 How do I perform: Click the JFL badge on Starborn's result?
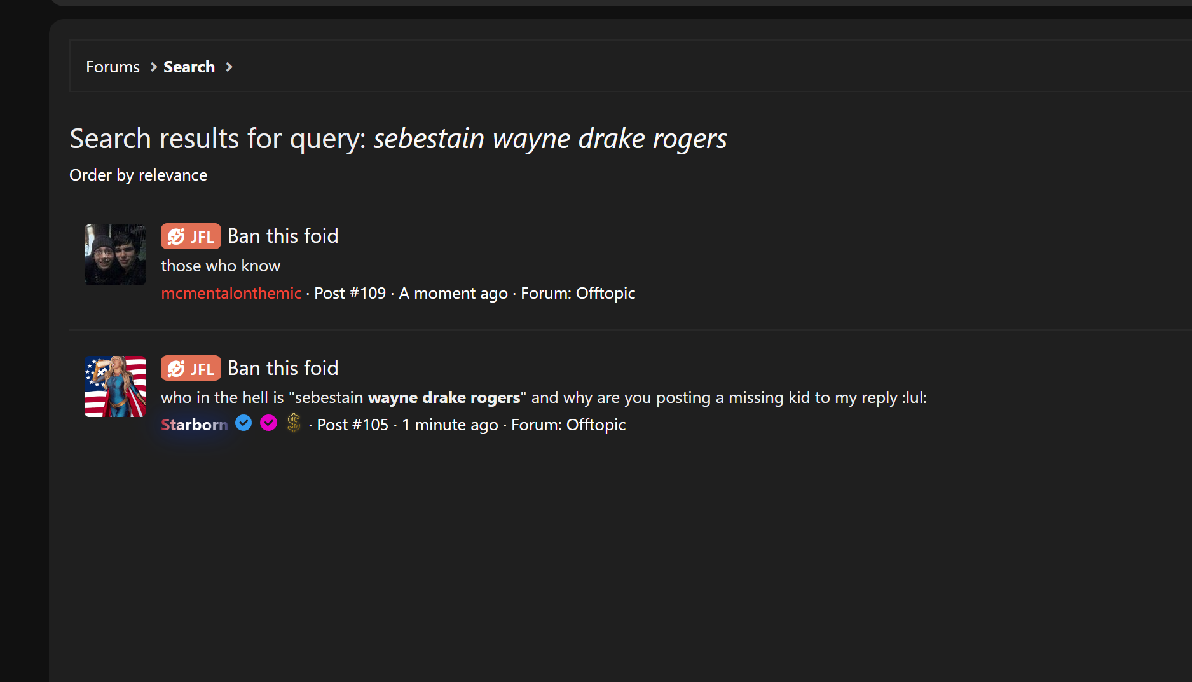191,369
